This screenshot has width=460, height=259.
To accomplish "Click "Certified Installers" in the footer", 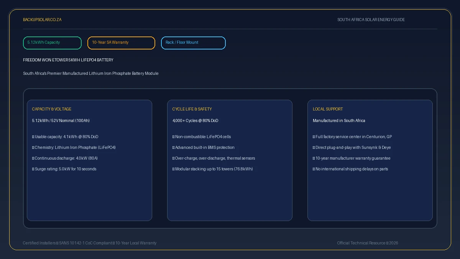I will [39, 243].
